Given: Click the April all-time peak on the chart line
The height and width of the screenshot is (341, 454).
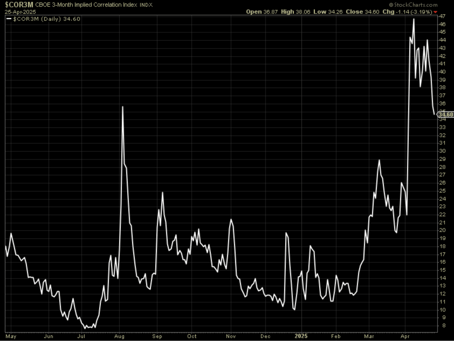Looking at the screenshot, I should pyautogui.click(x=414, y=19).
